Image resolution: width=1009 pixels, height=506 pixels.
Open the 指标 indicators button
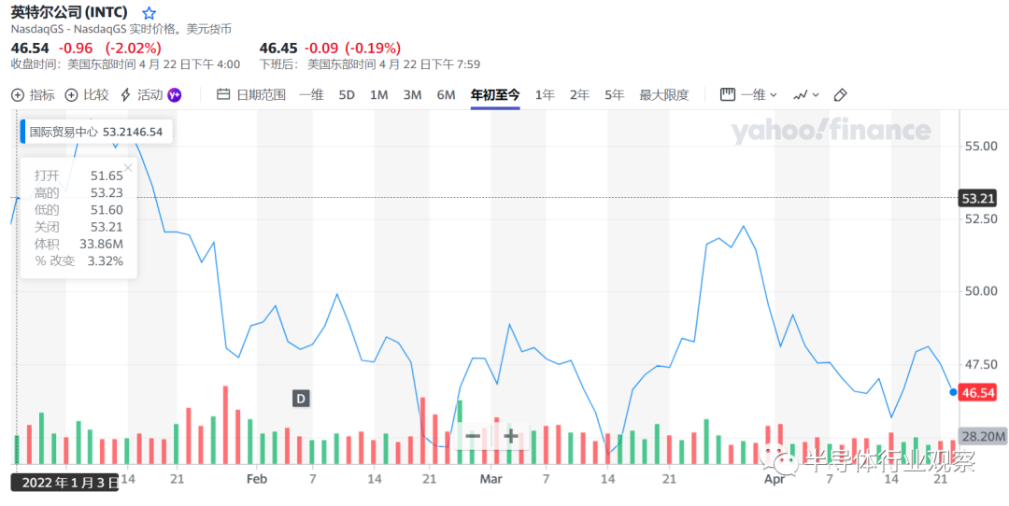(x=34, y=95)
